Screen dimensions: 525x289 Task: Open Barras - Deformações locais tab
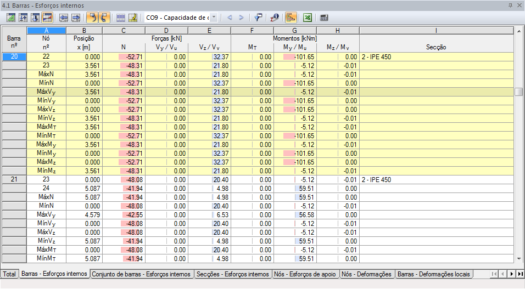[x=434, y=274]
